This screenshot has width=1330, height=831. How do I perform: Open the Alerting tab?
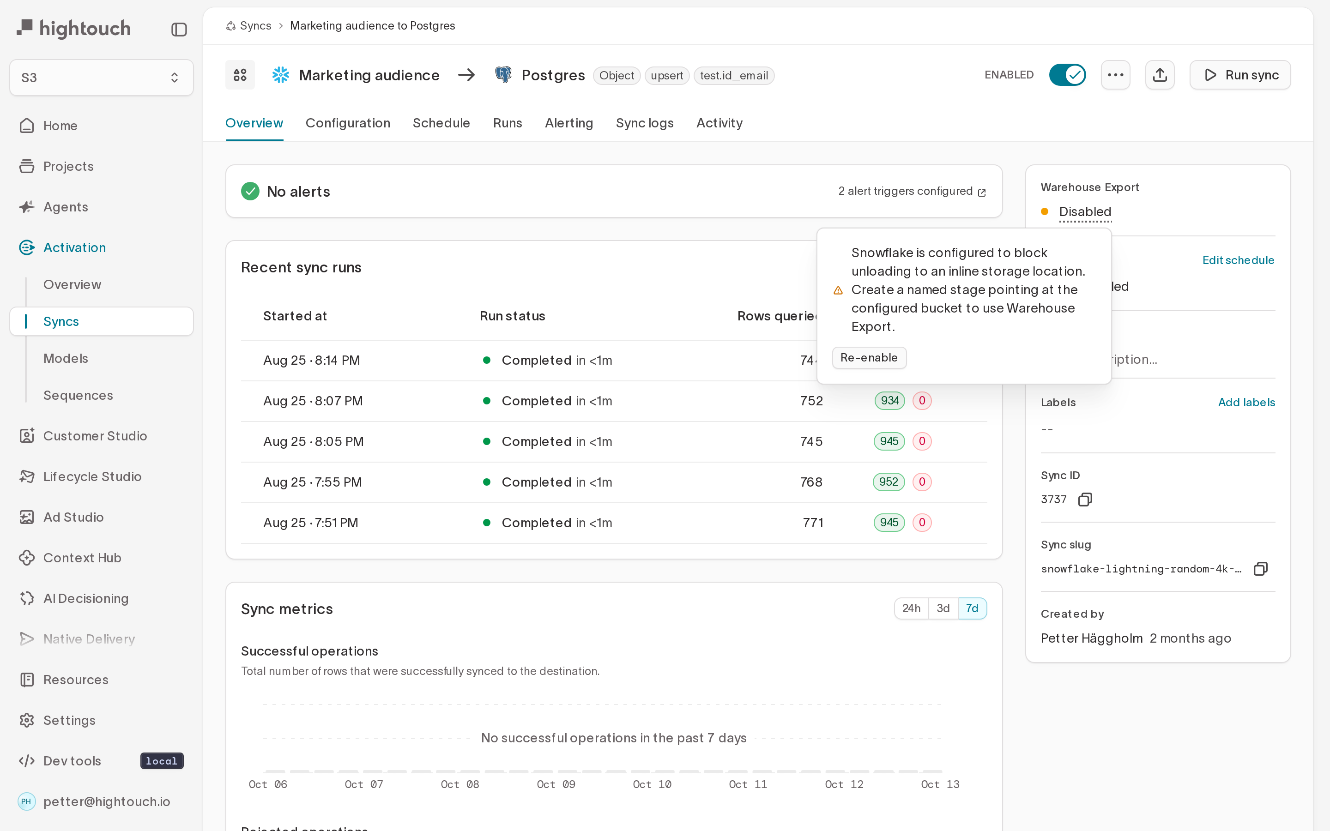click(569, 124)
